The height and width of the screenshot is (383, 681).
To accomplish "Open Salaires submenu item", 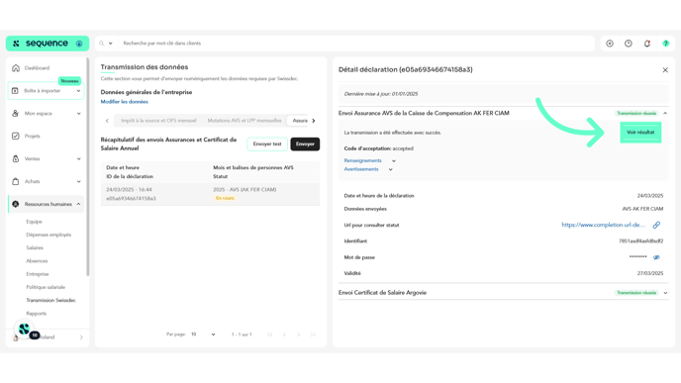I will coord(35,248).
